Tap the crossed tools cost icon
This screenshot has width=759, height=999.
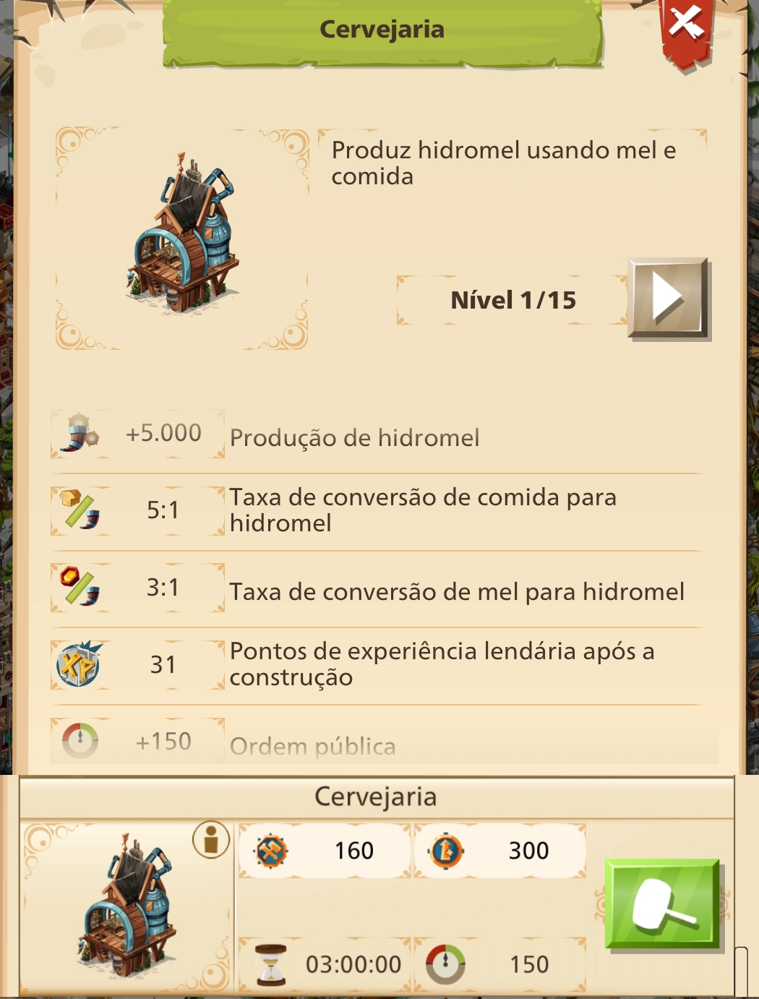click(x=271, y=851)
